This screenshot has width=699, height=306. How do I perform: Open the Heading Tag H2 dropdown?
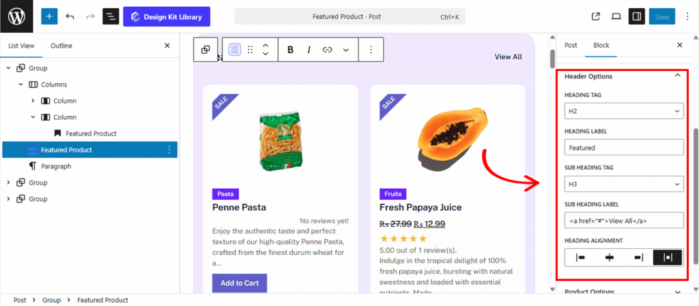pyautogui.click(x=623, y=111)
